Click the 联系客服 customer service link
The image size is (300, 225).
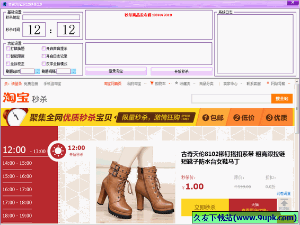[253, 83]
